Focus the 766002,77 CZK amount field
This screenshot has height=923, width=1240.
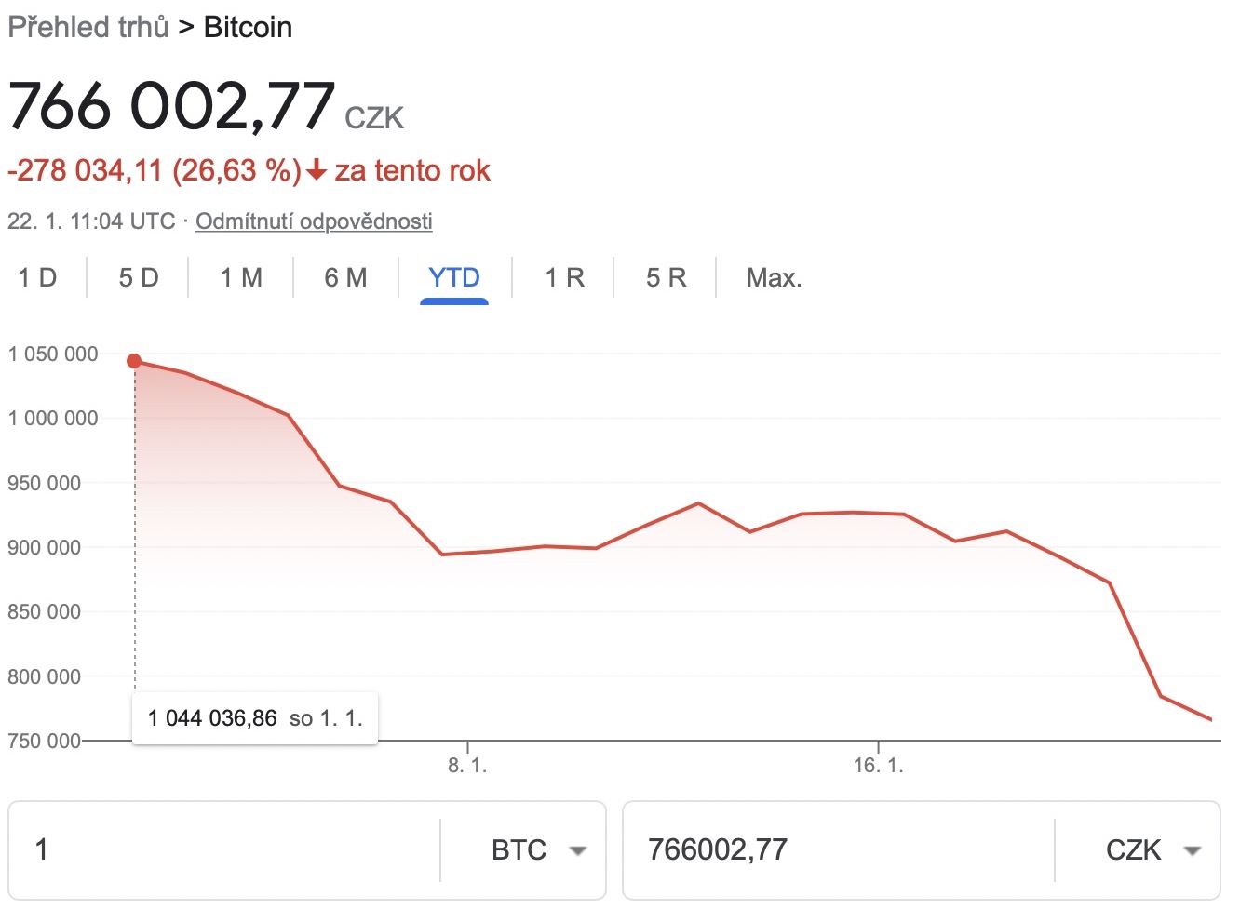(838, 849)
